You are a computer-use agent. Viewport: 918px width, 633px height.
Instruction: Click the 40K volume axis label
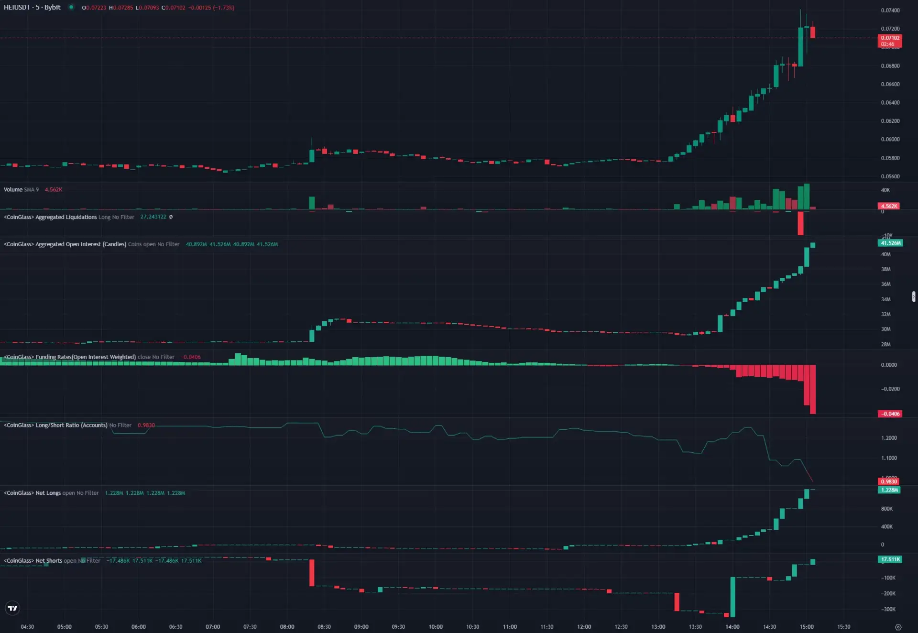(x=885, y=190)
